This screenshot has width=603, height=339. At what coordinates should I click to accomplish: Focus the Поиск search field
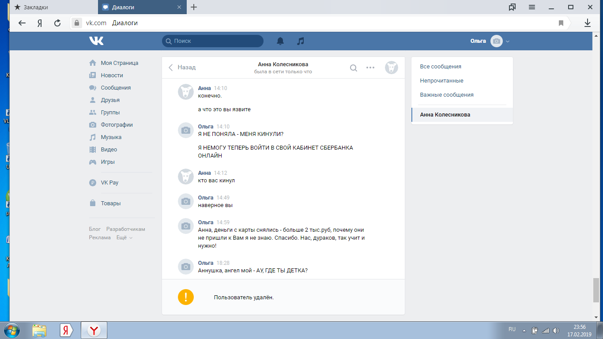point(213,41)
